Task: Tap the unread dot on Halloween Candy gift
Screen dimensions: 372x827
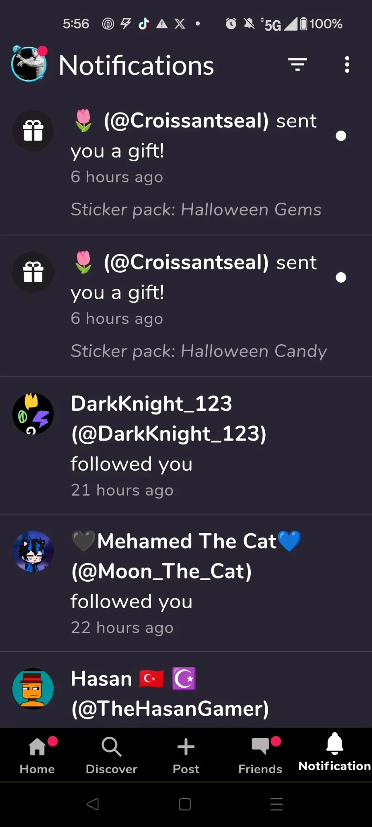Action: click(x=341, y=277)
